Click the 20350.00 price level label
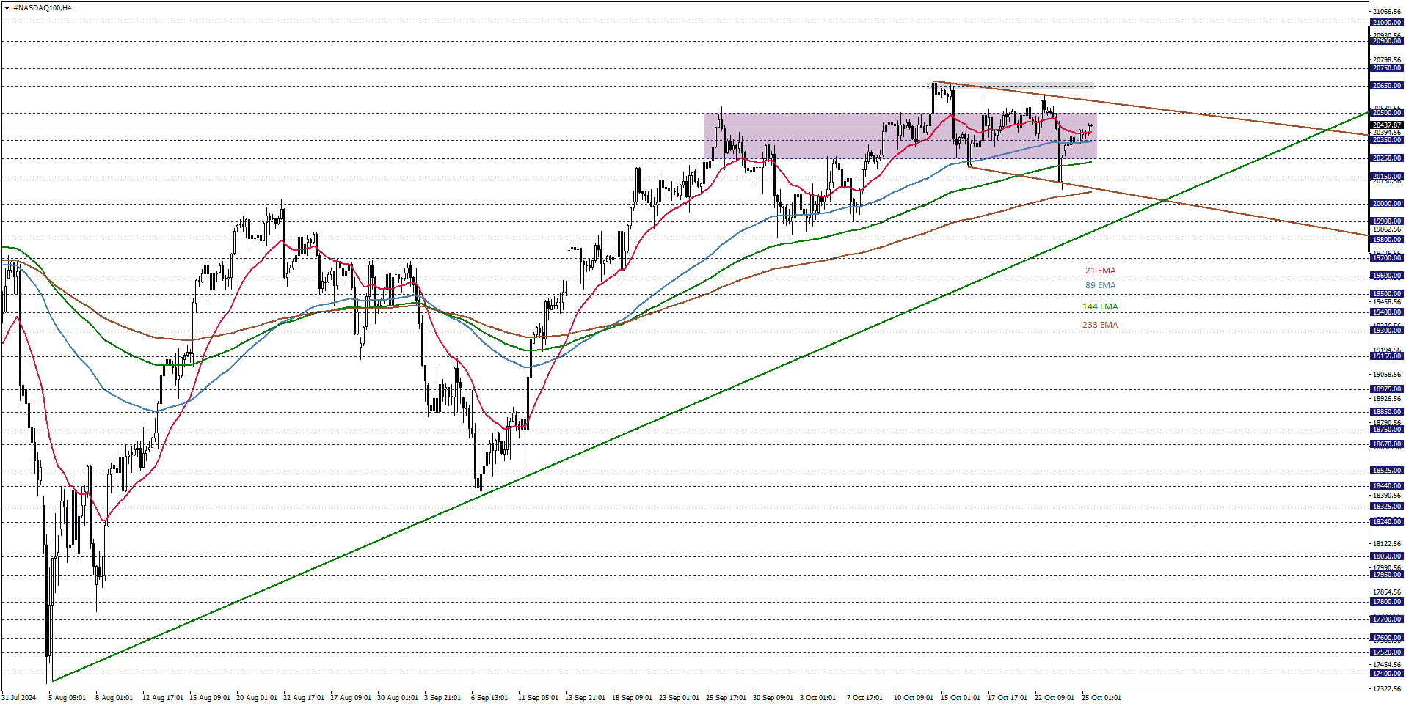The height and width of the screenshot is (706, 1406). tap(1387, 140)
